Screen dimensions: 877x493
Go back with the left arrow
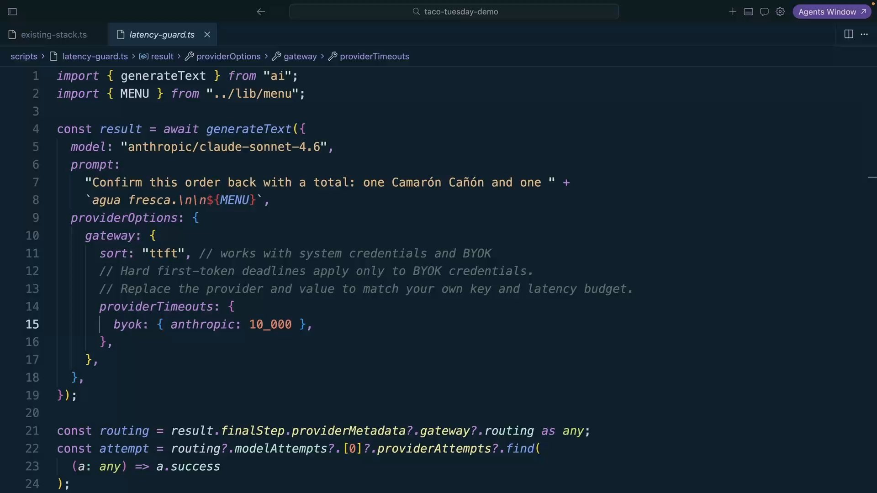click(x=261, y=11)
